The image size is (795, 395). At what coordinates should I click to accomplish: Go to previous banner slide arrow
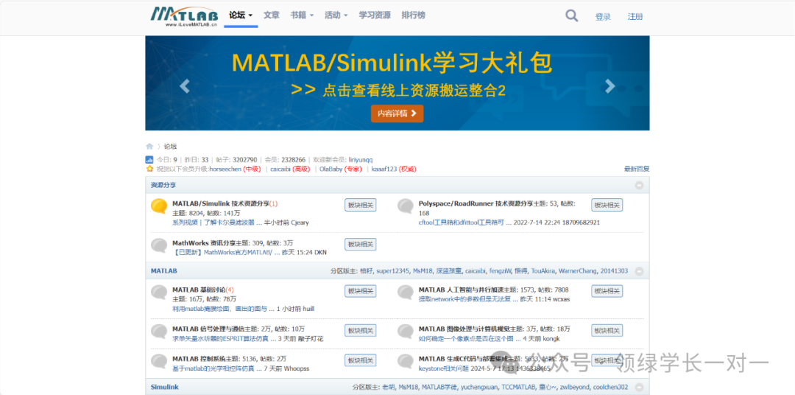point(185,85)
